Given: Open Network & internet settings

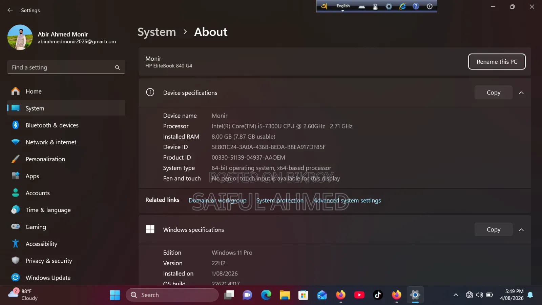Looking at the screenshot, I should coord(66,142).
